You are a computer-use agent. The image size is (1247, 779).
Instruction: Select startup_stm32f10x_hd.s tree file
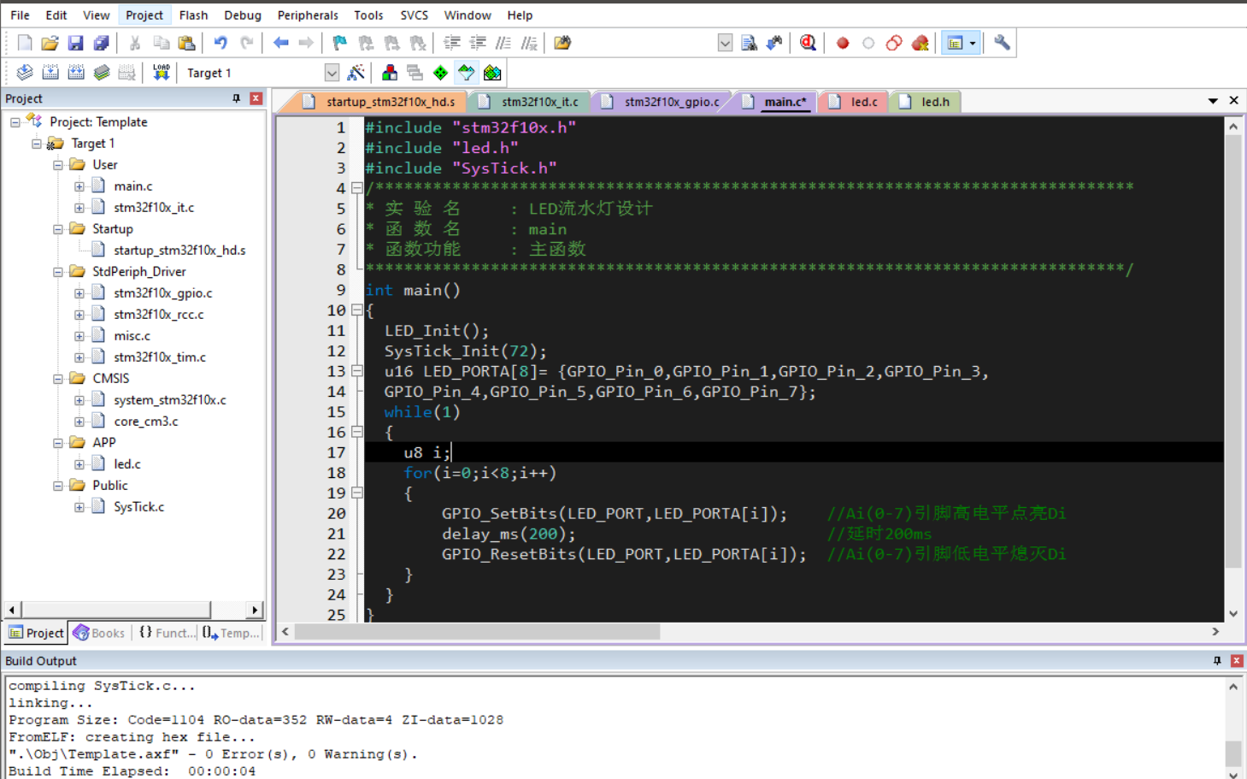tap(179, 251)
